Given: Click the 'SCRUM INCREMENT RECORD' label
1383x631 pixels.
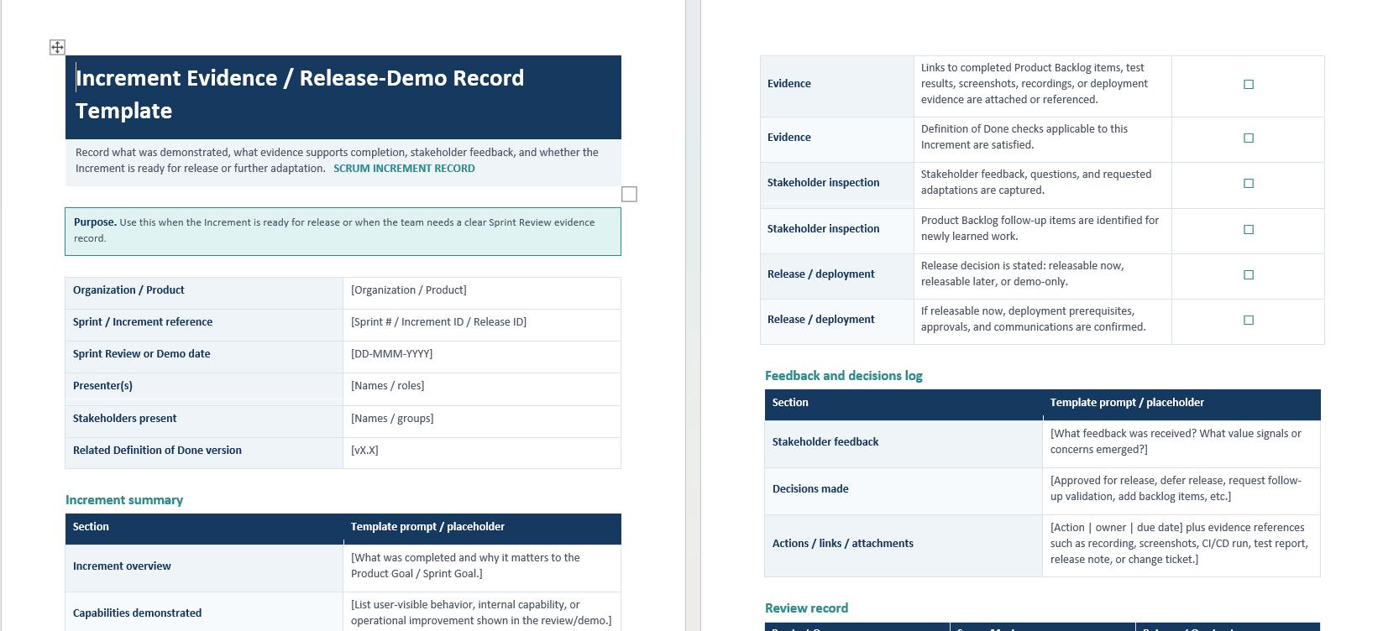Looking at the screenshot, I should point(404,168).
